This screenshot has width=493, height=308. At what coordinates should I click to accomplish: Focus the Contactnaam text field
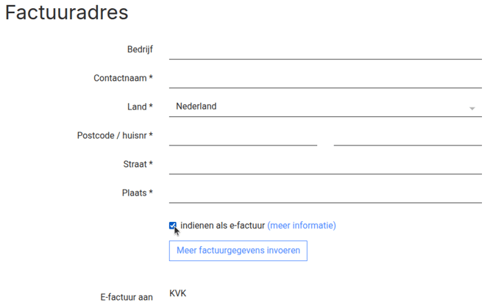[324, 78]
